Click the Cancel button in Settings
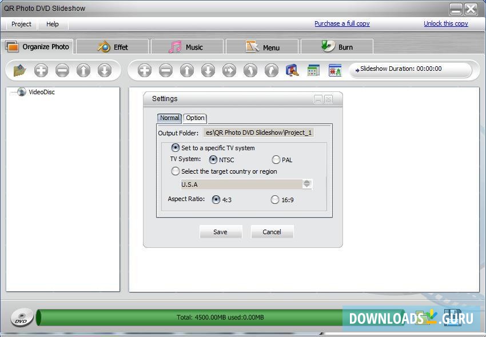 [272, 232]
